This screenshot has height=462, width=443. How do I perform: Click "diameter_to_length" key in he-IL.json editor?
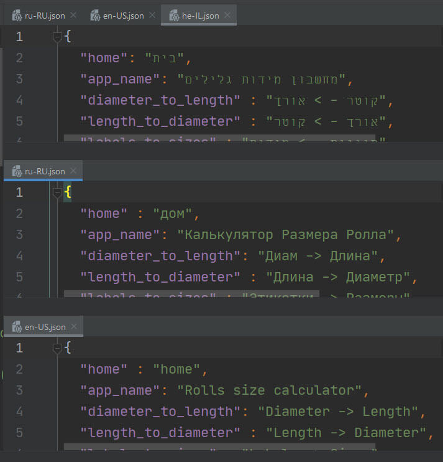(160, 100)
